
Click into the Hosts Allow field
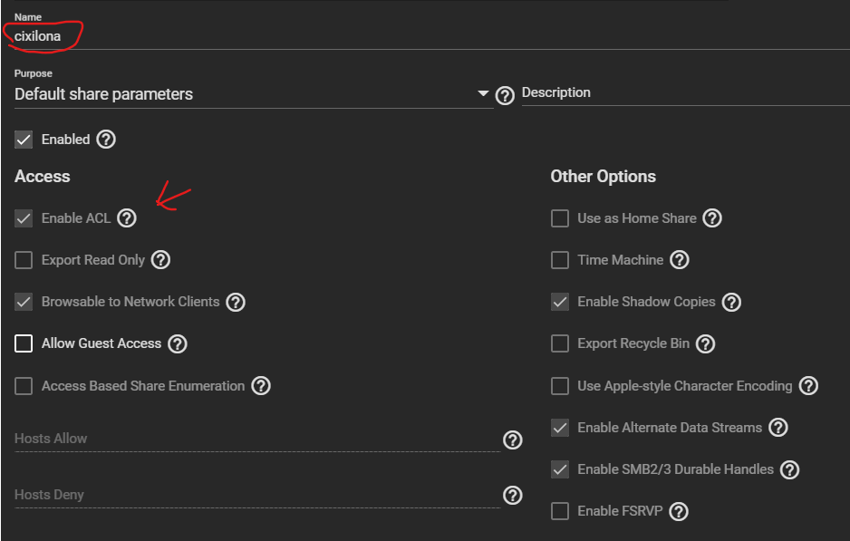click(254, 439)
